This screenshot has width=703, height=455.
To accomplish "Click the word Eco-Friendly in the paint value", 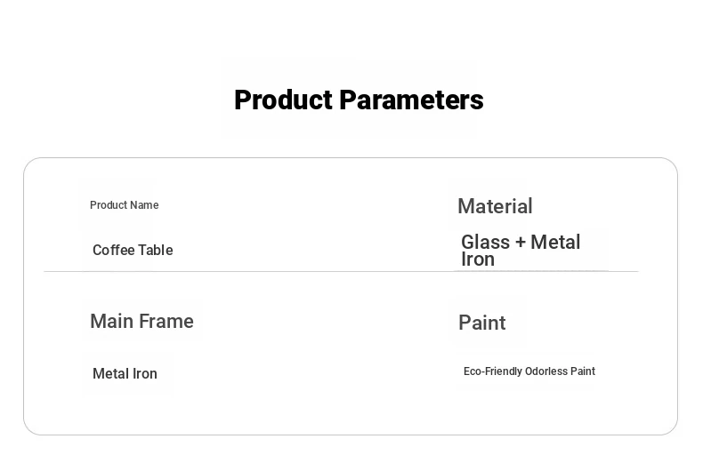I will 493,371.
